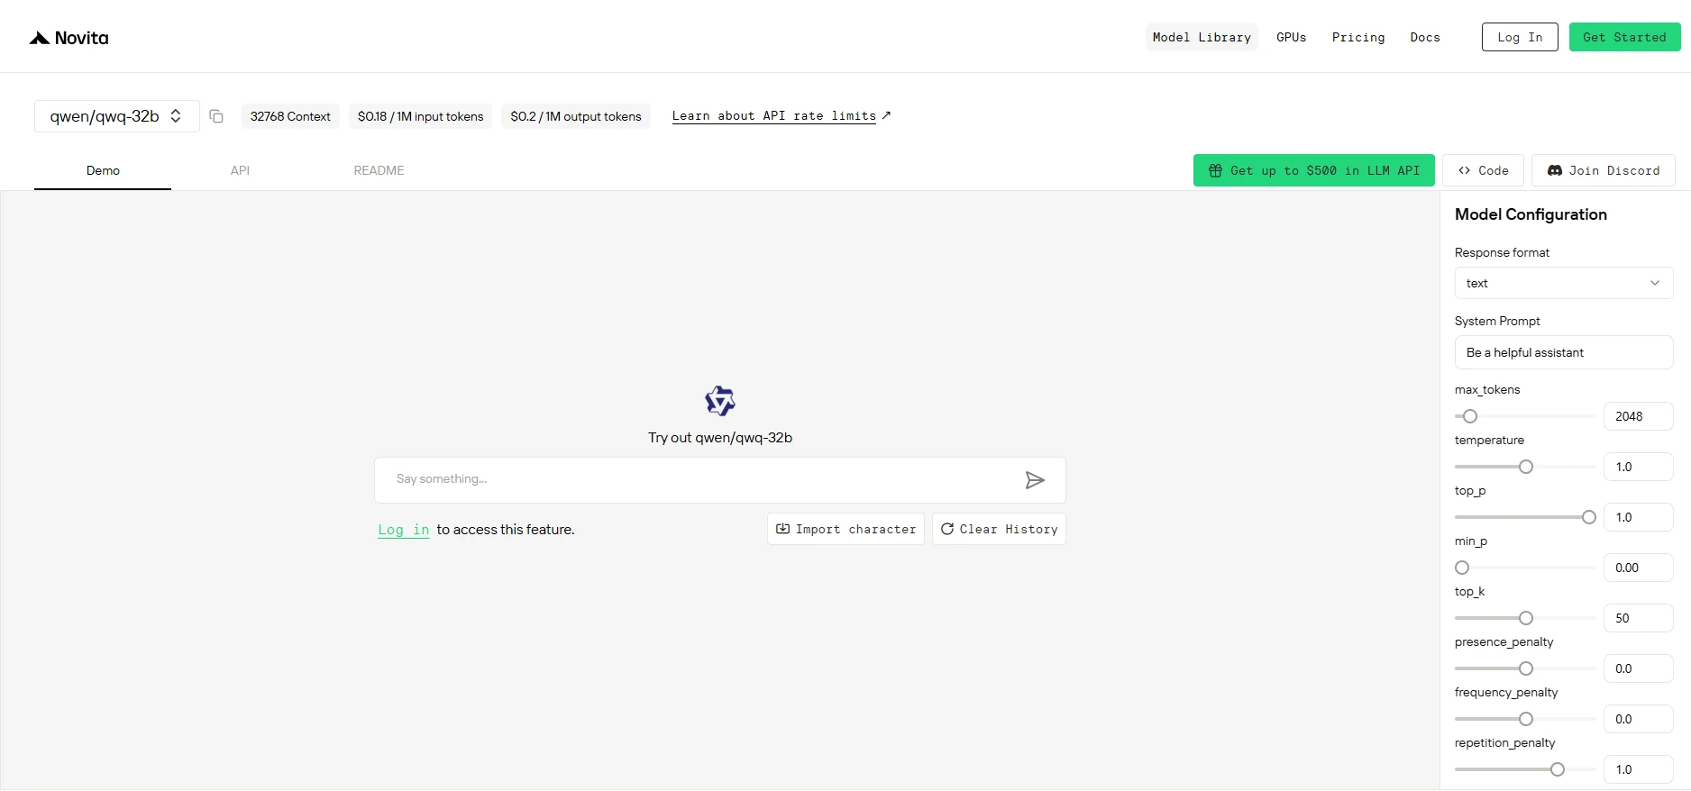Adjust the frequency_penalty slider handle
Image resolution: width=1691 pixels, height=791 pixels.
coord(1526,719)
